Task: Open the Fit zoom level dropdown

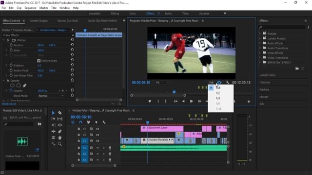Action: [x=162, y=82]
